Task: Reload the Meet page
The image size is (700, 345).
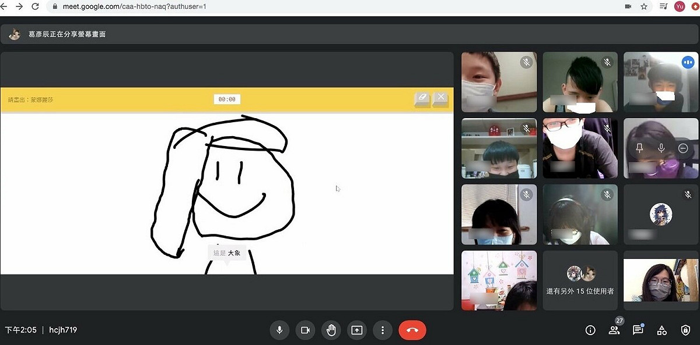Action: (x=35, y=6)
